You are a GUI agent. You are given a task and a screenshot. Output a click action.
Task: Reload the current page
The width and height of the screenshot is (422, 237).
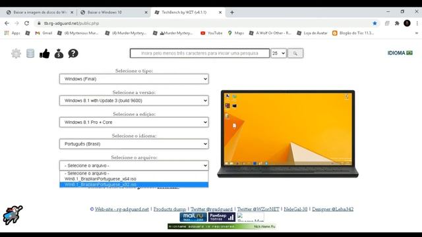[x=26, y=24]
